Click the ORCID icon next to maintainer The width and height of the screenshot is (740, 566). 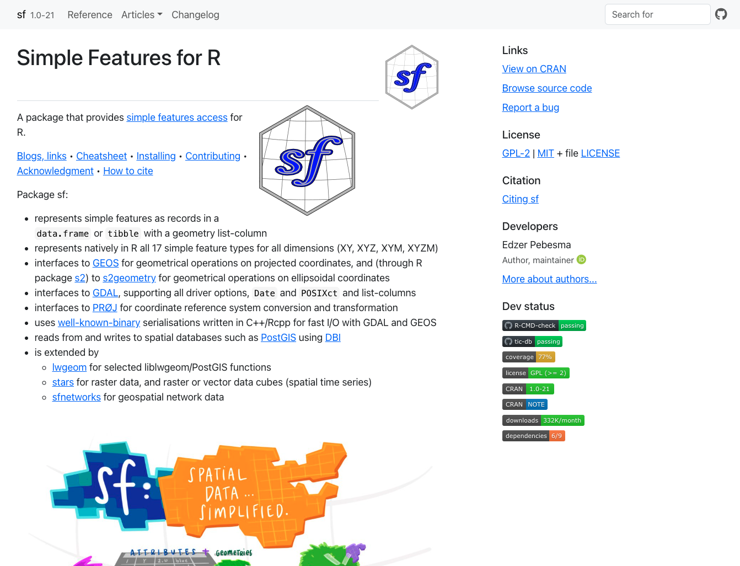581,260
